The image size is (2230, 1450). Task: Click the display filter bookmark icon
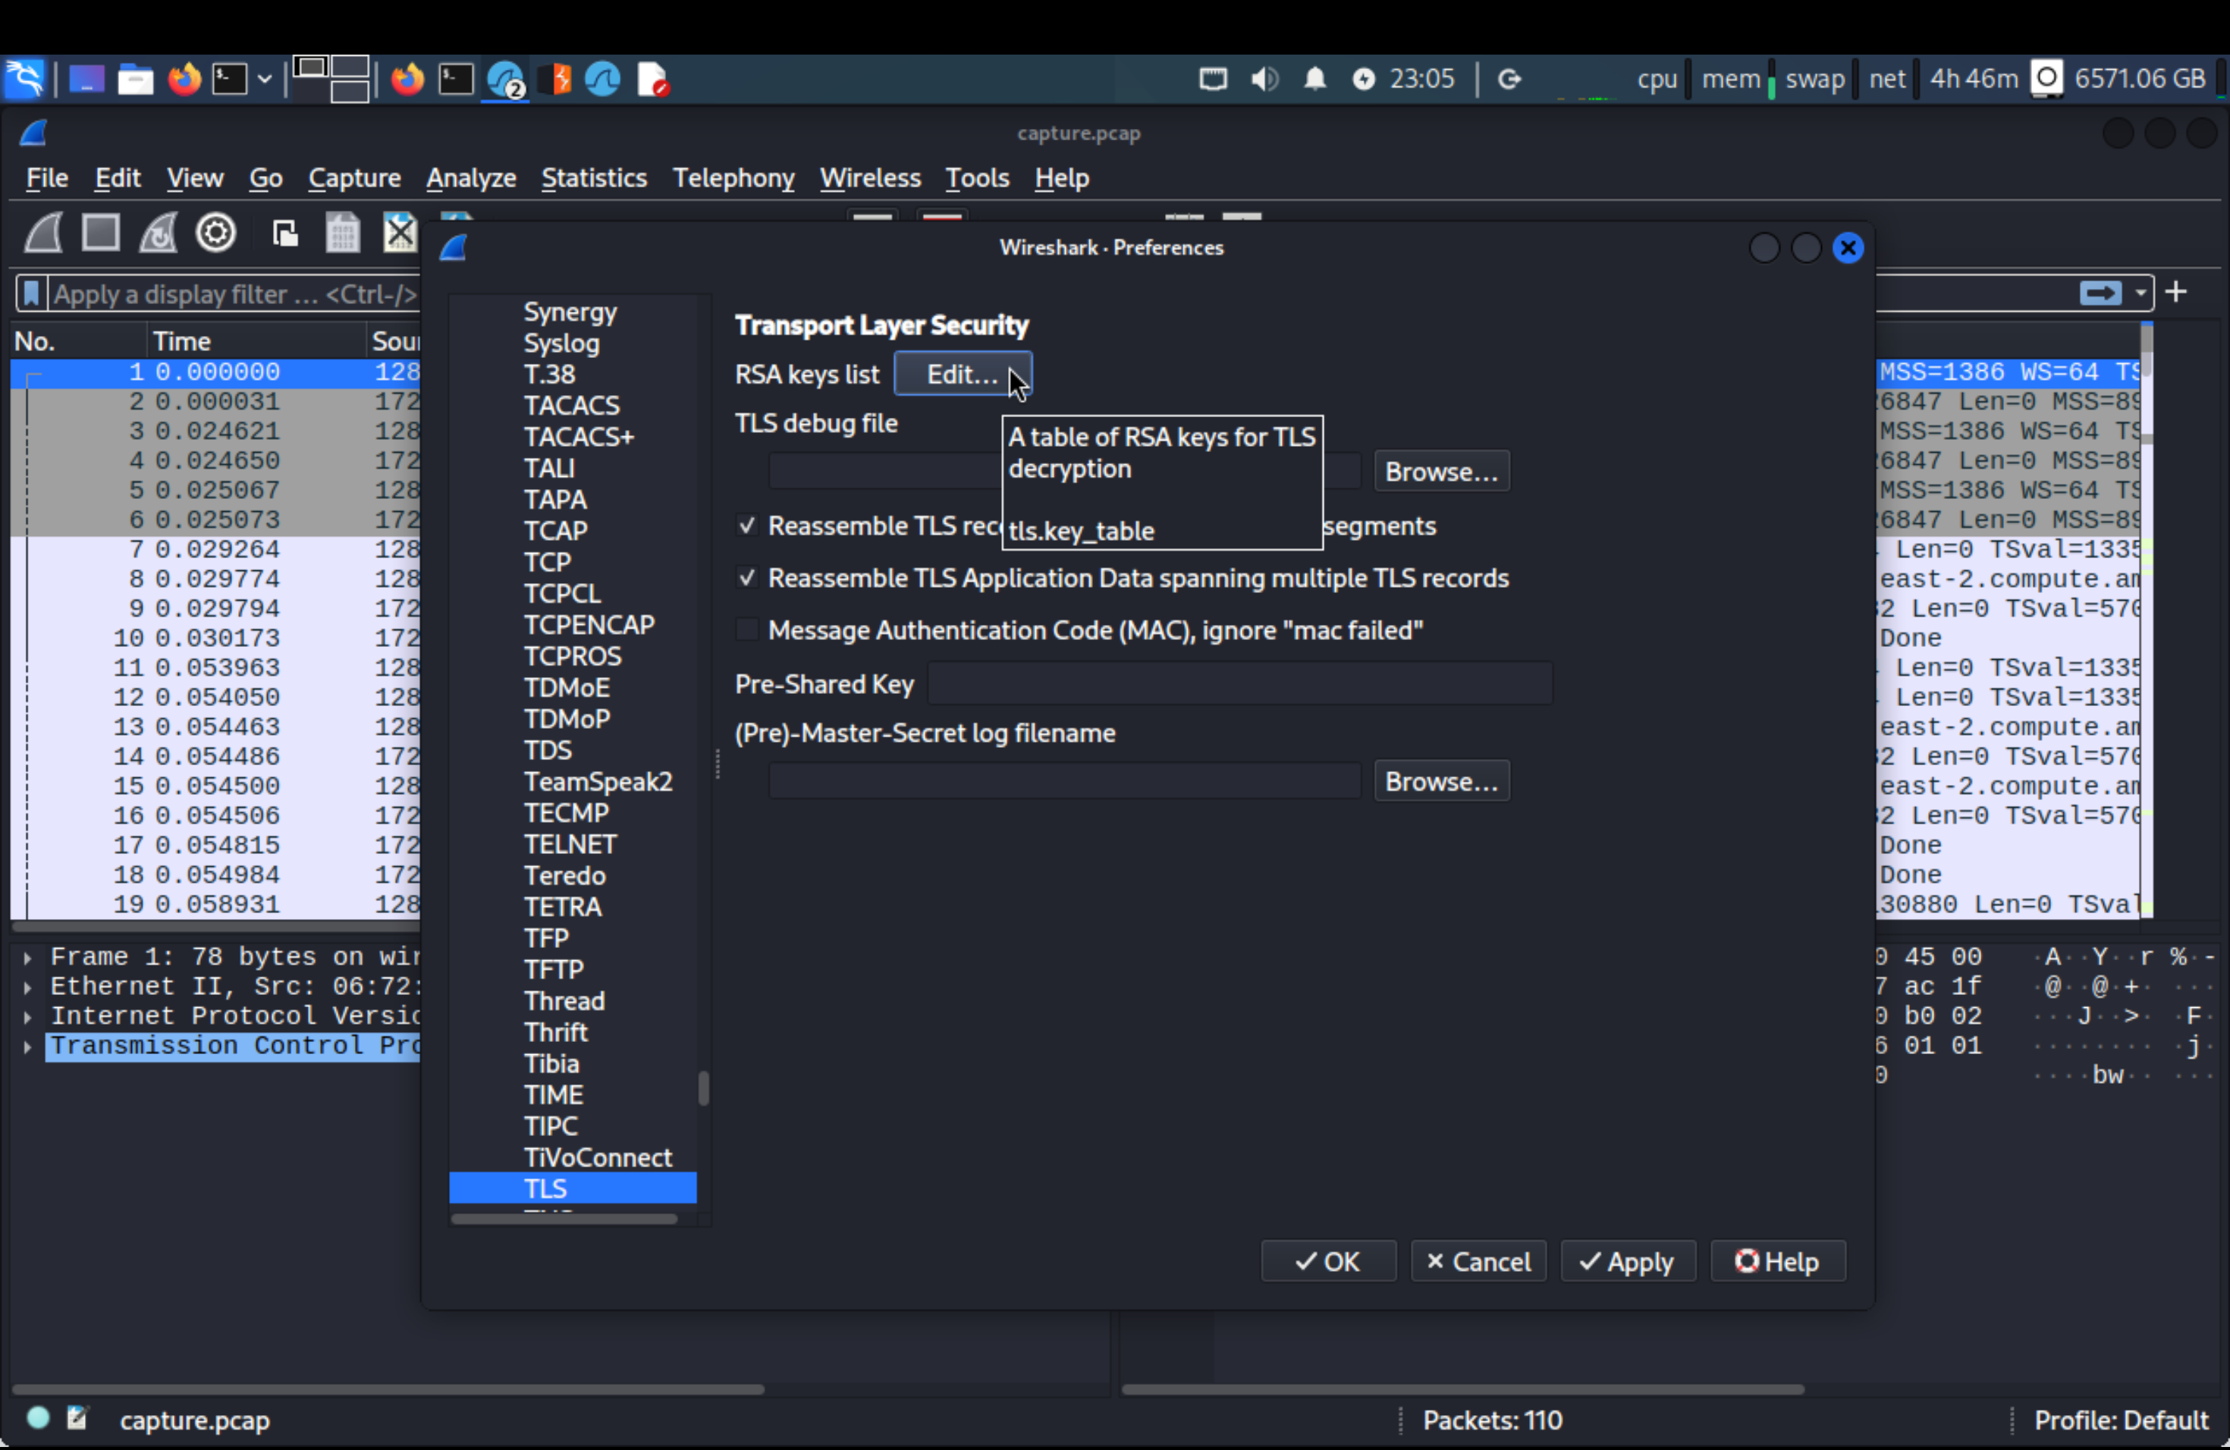pos(31,293)
